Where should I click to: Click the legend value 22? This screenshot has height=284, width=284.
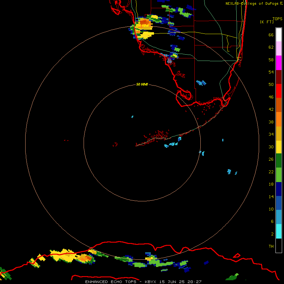[x=271, y=172]
